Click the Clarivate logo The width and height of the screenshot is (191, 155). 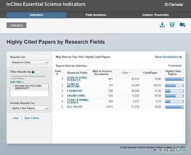pyautogui.click(x=174, y=5)
